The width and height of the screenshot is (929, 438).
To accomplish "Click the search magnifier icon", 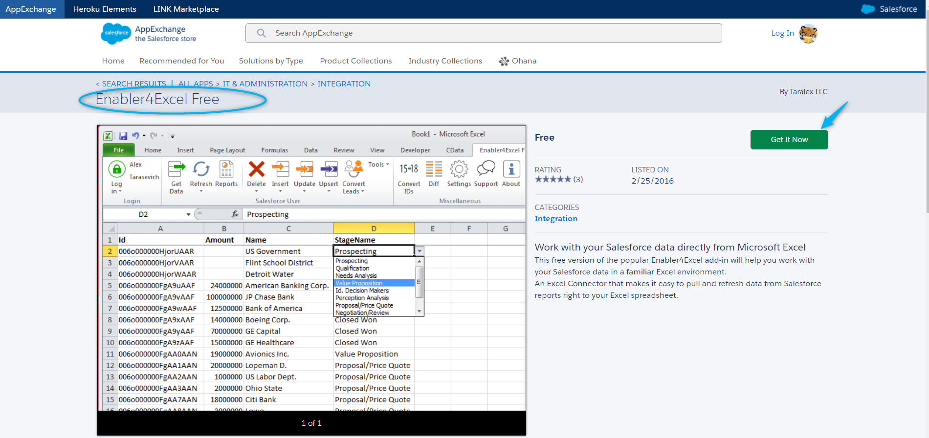I will coord(262,33).
